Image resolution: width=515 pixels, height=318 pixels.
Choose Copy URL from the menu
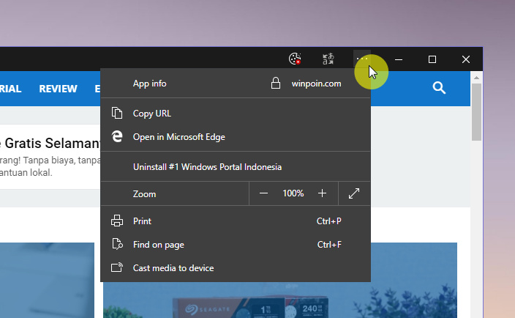[236, 113]
